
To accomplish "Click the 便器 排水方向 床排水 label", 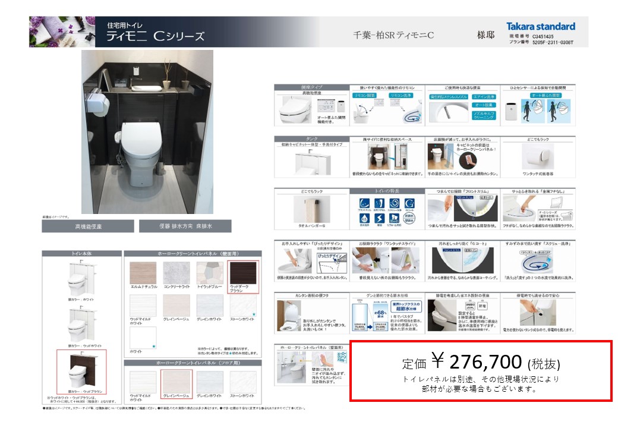I will [185, 226].
